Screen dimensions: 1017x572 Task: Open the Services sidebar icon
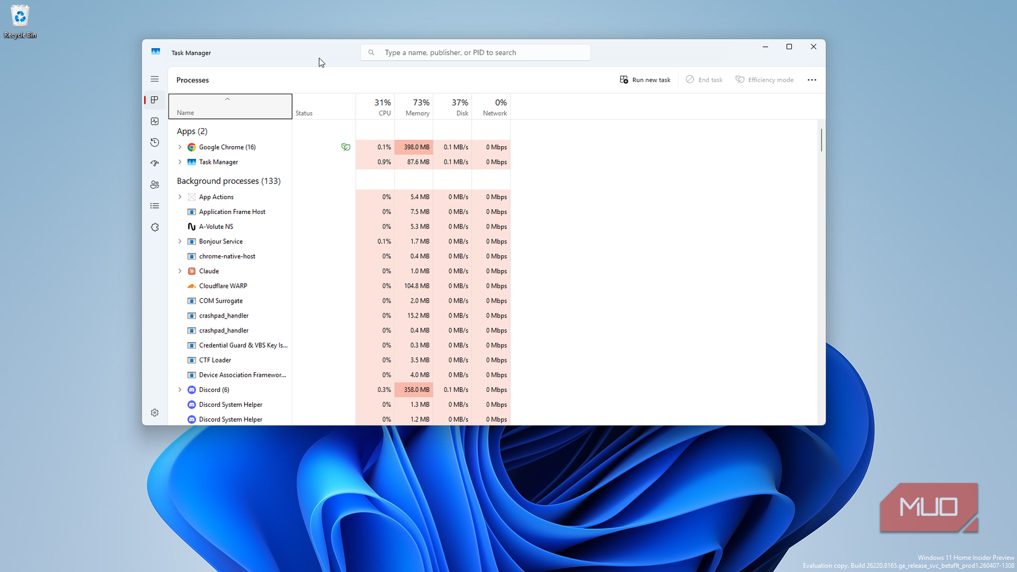tap(155, 227)
